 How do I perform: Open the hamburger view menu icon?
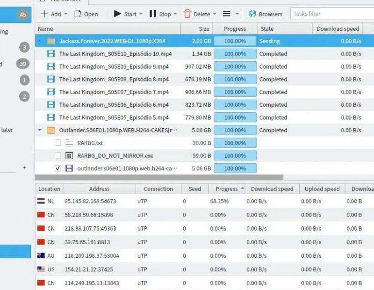point(226,14)
